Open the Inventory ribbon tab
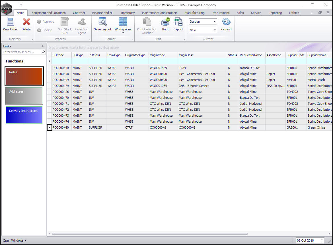The height and width of the screenshot is (245, 333). tap(128, 13)
